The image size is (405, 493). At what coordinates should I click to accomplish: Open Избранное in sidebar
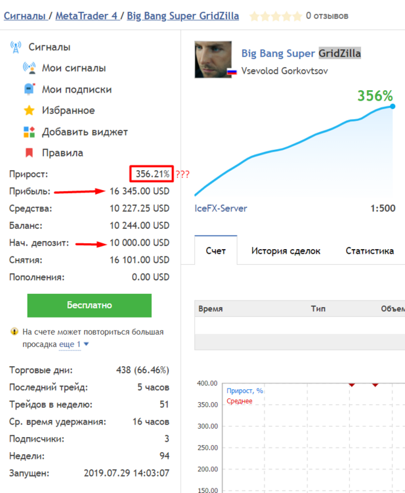(68, 110)
